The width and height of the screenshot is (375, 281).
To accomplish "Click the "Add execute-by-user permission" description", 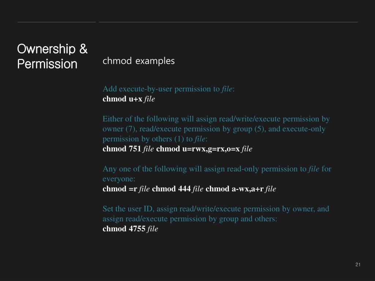I will pos(168,89).
